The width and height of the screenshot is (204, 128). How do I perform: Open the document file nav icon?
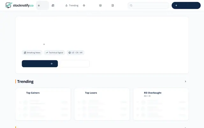113,5
